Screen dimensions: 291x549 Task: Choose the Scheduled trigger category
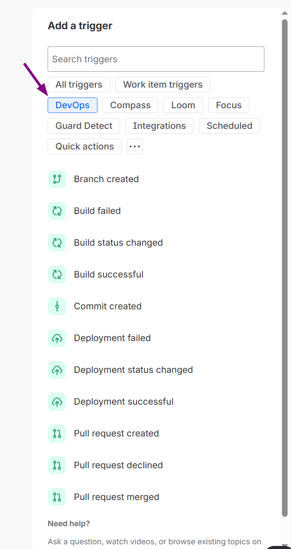click(x=229, y=126)
